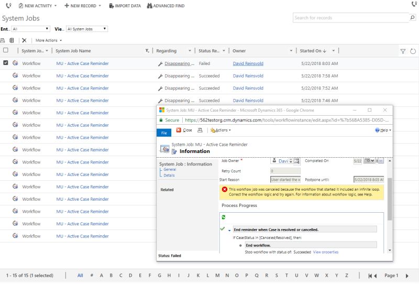The width and height of the screenshot is (419, 284).
Task: Click the previous page arrow
Action: [x=375, y=276]
